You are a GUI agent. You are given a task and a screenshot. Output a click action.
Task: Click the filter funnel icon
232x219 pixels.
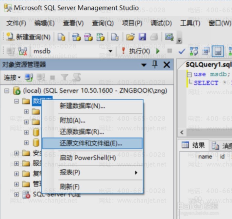click(x=64, y=78)
